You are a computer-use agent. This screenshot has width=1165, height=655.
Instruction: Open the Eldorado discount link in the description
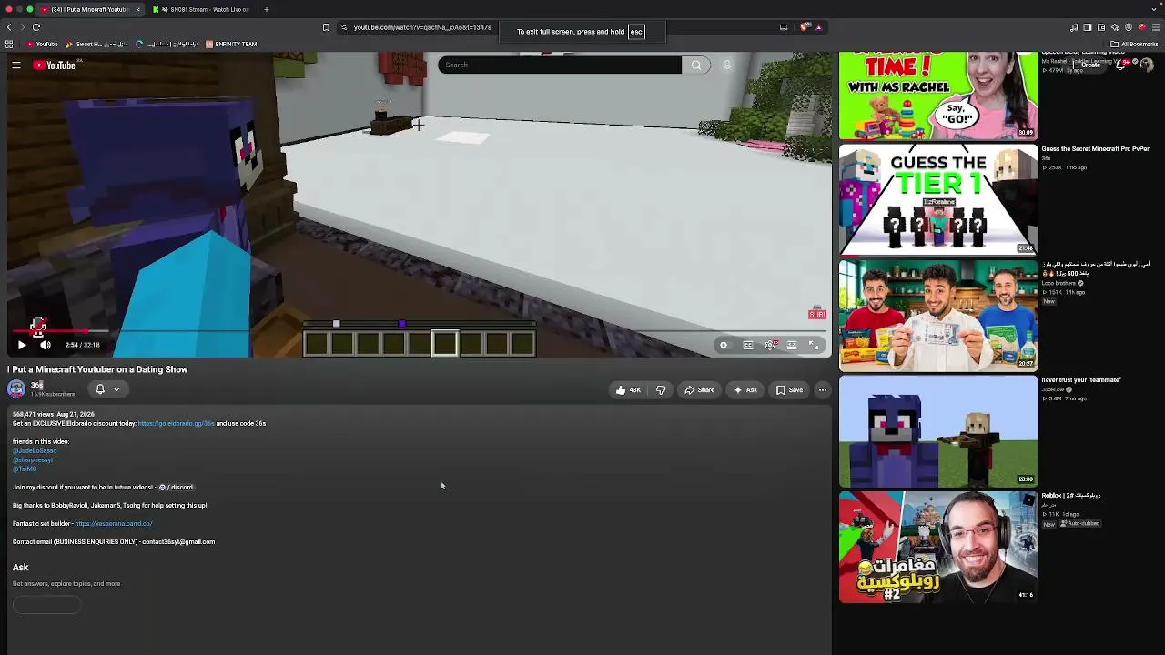tap(176, 423)
